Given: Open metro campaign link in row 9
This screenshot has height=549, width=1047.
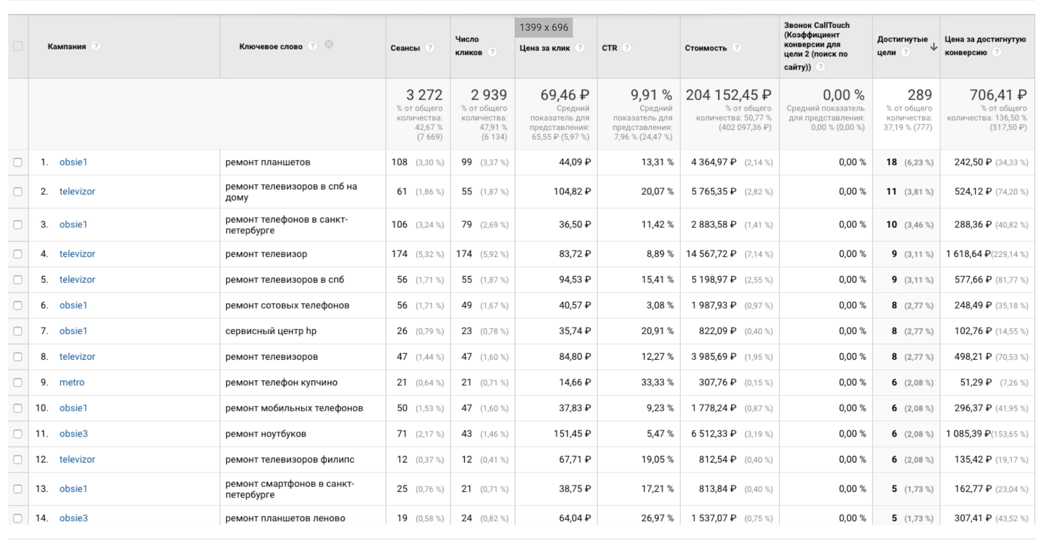Looking at the screenshot, I should click(x=72, y=382).
